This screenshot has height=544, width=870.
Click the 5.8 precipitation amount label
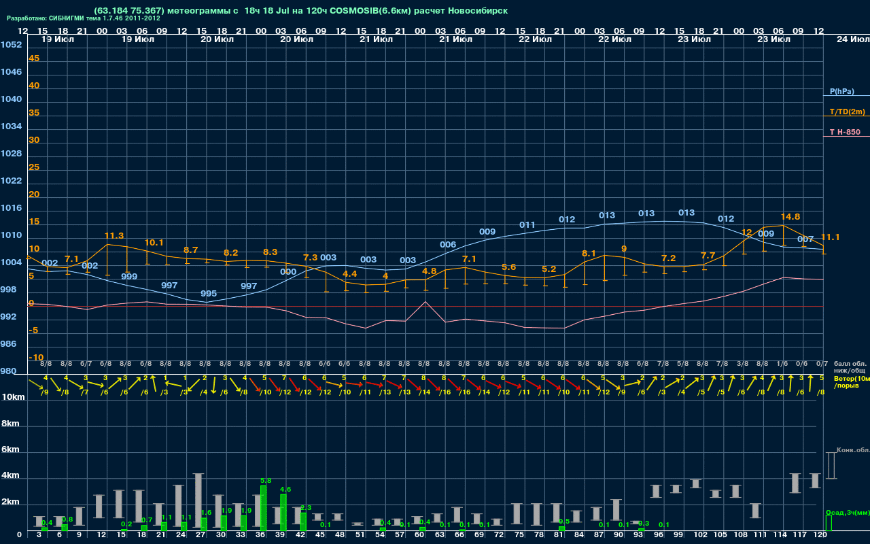[x=266, y=481]
